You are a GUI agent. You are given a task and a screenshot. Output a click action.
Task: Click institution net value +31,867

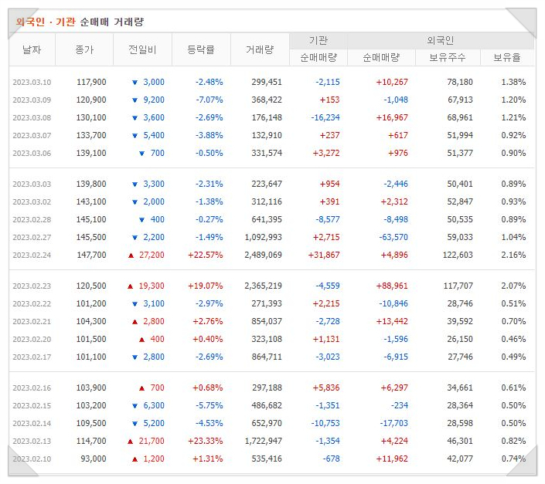pos(324,255)
